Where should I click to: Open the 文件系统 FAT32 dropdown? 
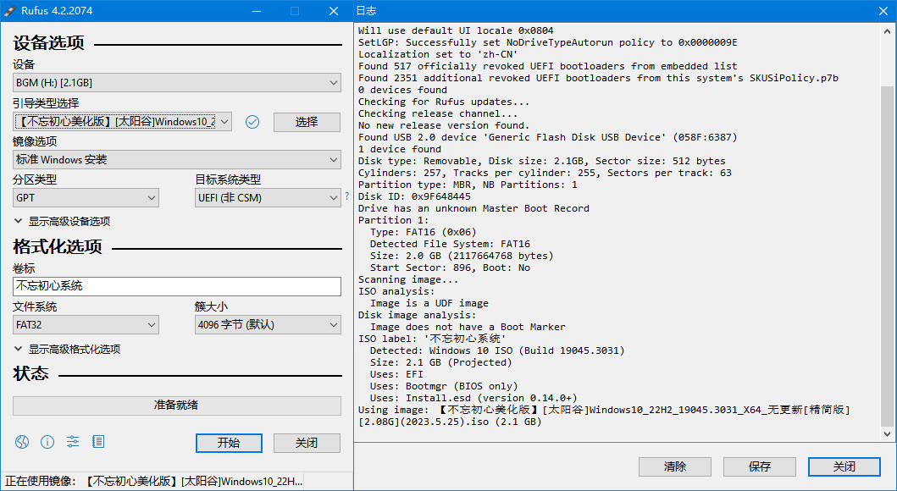(x=85, y=324)
